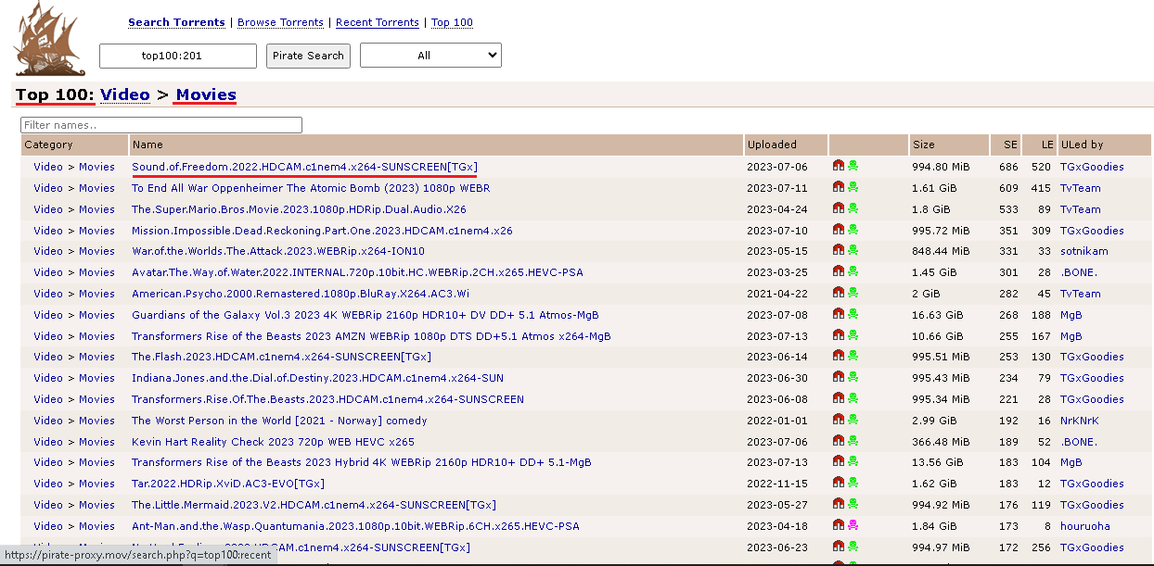
Task: Open magnet link for Transformers AMZN WEBRip 1080p row
Action: pos(839,335)
